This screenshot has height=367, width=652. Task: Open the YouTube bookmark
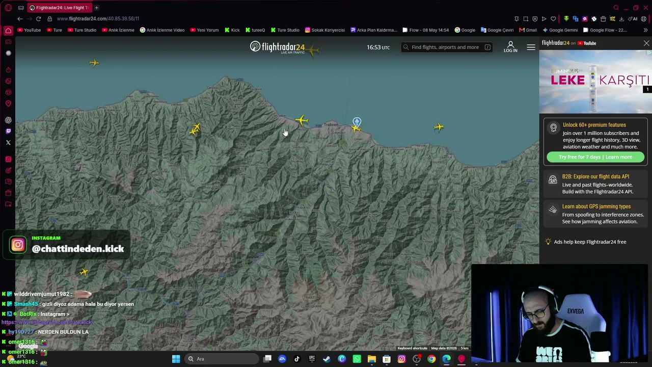29,30
